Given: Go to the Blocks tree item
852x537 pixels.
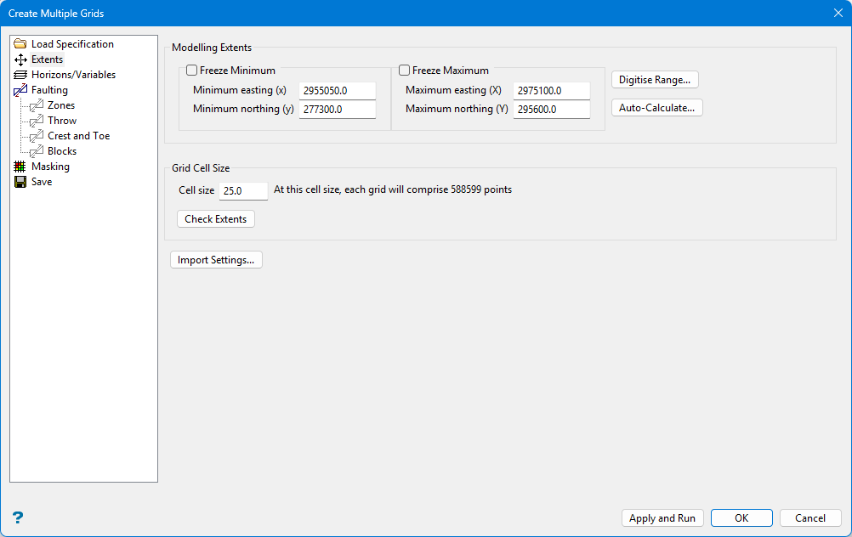Looking at the screenshot, I should tap(62, 151).
